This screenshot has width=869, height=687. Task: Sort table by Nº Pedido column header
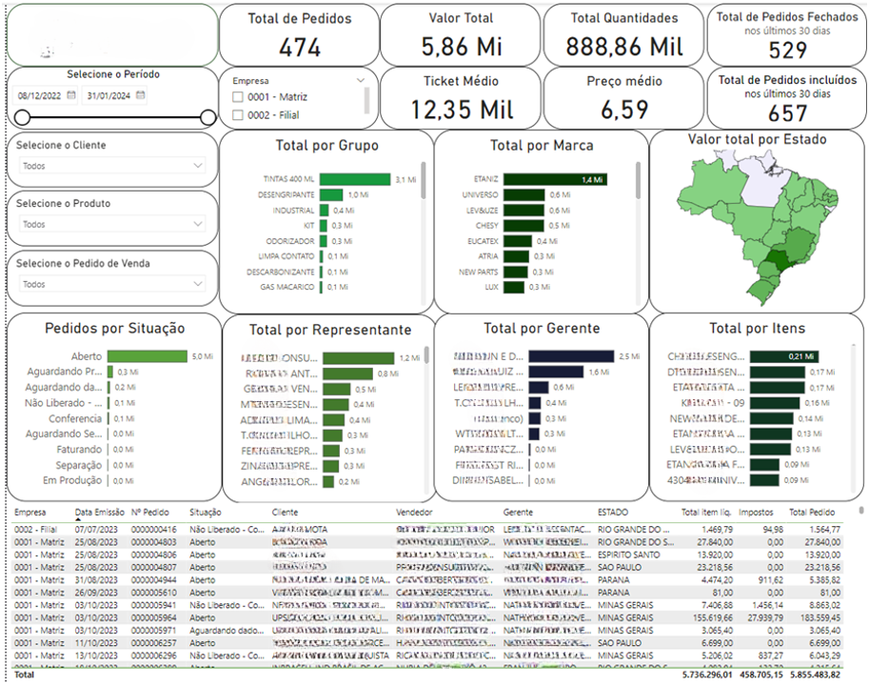[150, 513]
